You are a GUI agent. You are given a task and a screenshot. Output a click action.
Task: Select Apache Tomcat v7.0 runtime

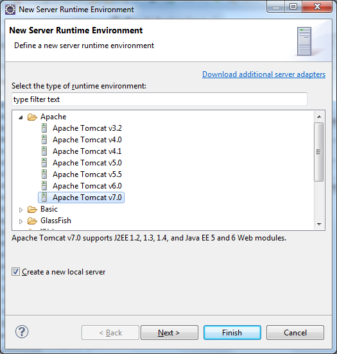[87, 198]
